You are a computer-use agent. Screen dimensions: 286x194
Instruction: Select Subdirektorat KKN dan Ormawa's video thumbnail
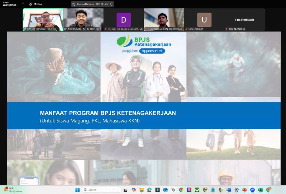click(x=164, y=20)
